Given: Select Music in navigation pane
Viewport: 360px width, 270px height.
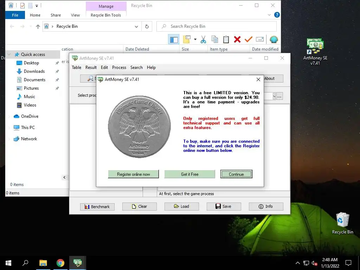Looking at the screenshot, I should 30,97.
